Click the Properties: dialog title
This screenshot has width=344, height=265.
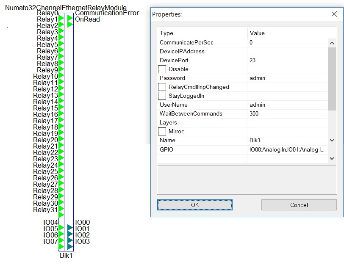click(167, 14)
